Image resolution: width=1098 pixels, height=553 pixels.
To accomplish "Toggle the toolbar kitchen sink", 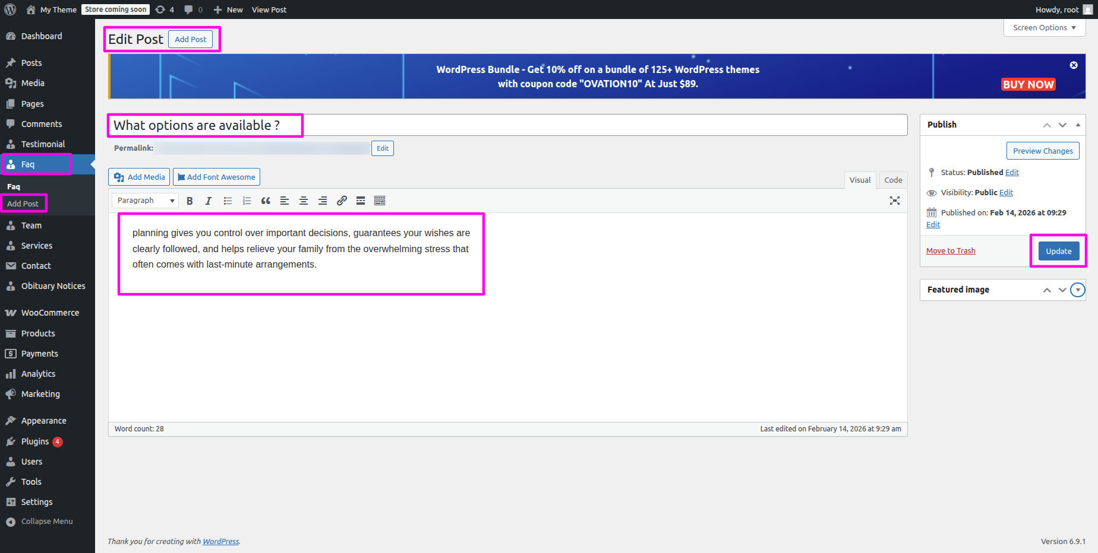I will pos(380,201).
